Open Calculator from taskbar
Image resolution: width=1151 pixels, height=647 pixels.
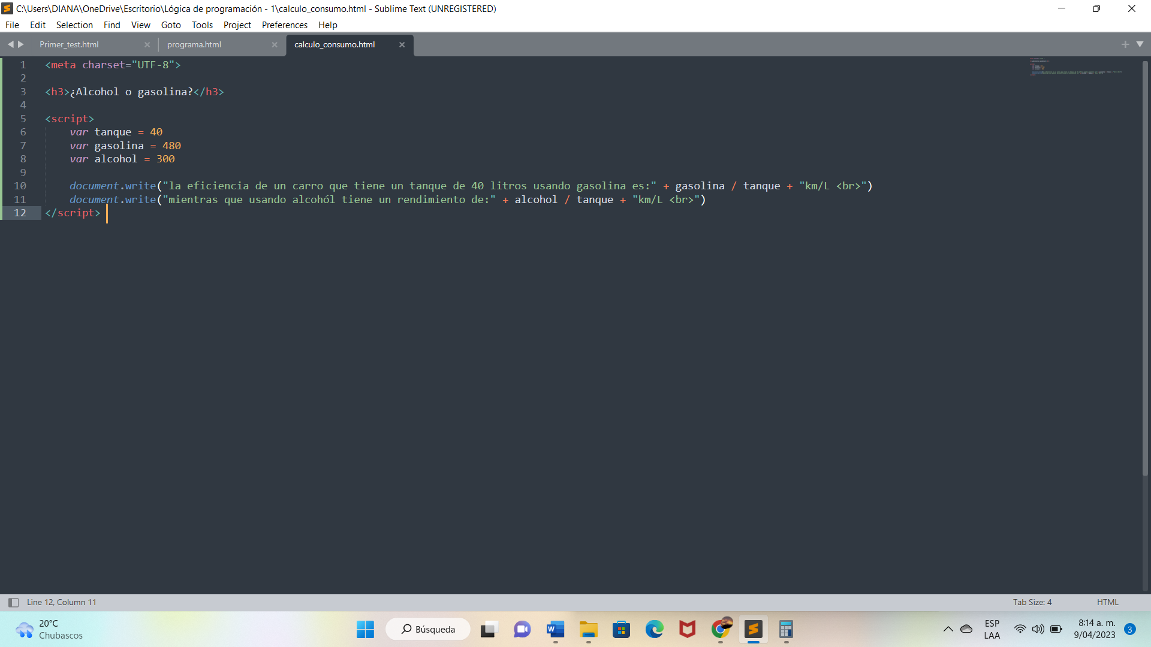point(786,629)
